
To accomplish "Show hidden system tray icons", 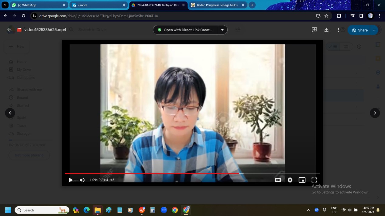I will [x=308, y=210].
